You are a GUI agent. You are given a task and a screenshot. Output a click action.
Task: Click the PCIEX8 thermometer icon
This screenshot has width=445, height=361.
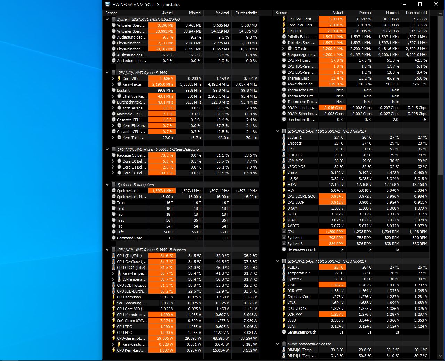(x=284, y=267)
